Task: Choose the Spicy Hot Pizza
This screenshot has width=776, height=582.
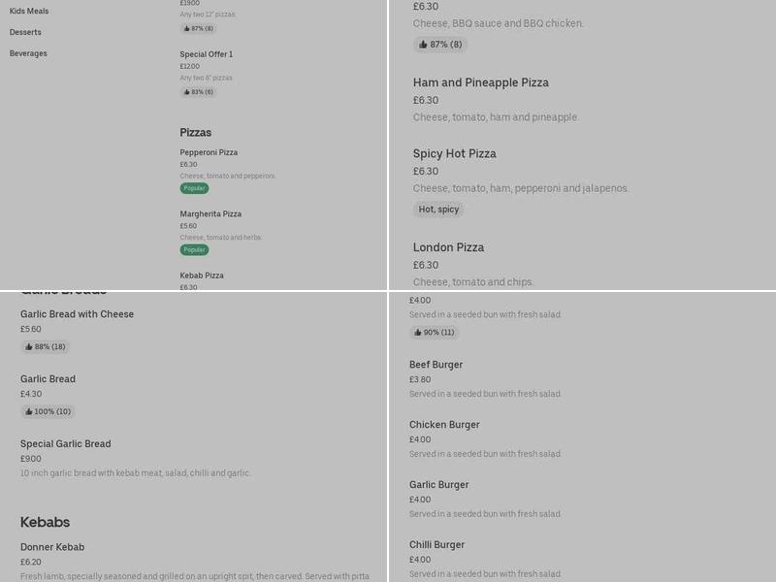Action: (454, 154)
